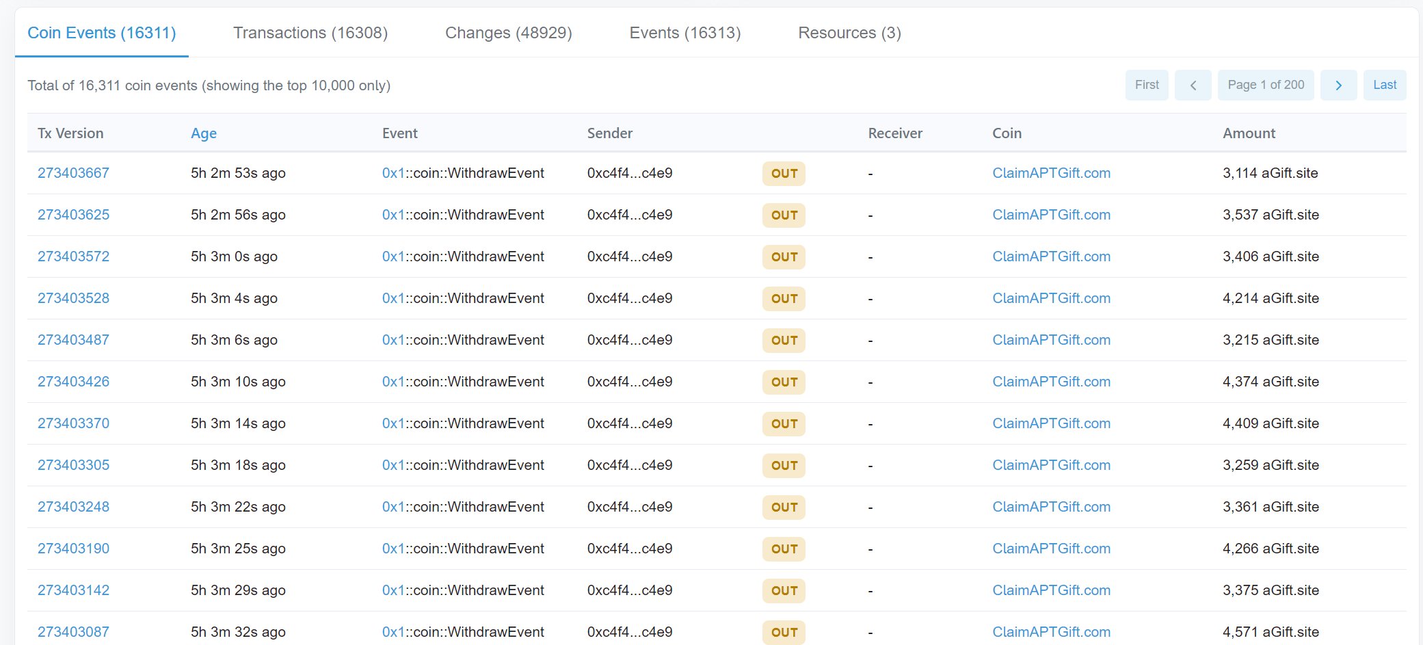Click amount 4,409 aGift.site
Screen dimensions: 1423x645
click(x=1271, y=423)
